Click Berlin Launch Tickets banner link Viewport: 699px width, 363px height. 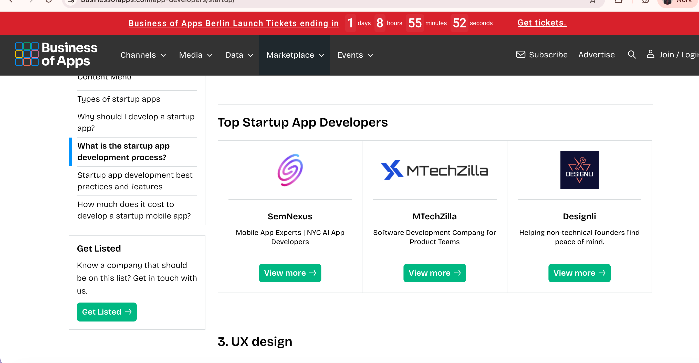234,23
